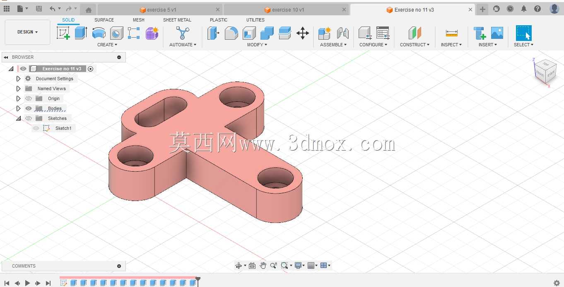564x287 pixels.
Task: Toggle the activate component radio button
Action: pyautogui.click(x=91, y=69)
